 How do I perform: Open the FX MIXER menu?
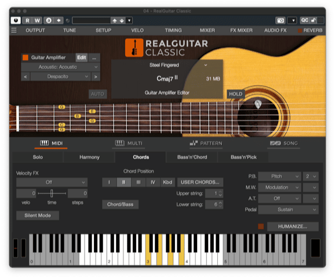pyautogui.click(x=241, y=30)
